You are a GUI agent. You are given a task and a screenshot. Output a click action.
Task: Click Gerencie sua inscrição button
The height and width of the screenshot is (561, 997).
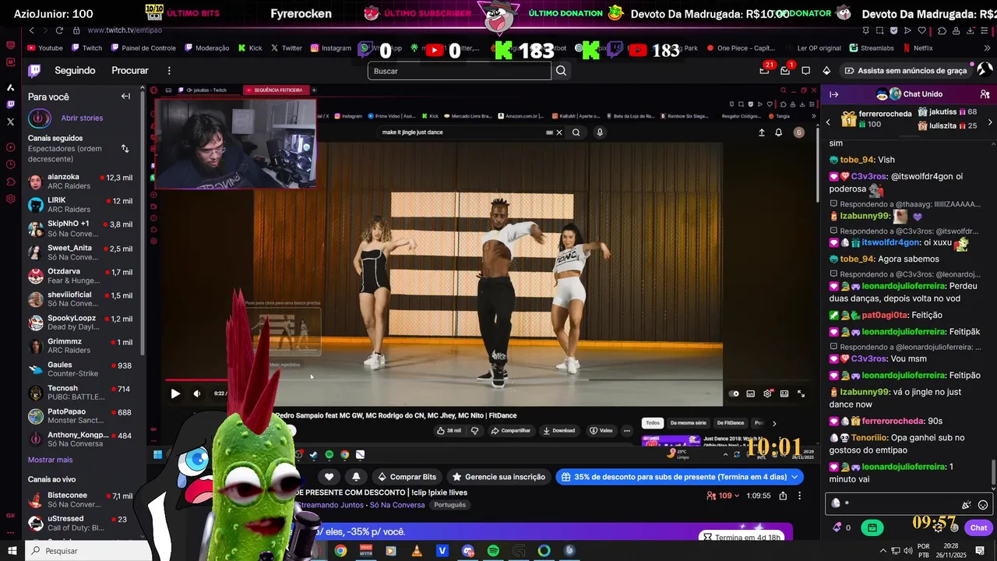point(498,477)
